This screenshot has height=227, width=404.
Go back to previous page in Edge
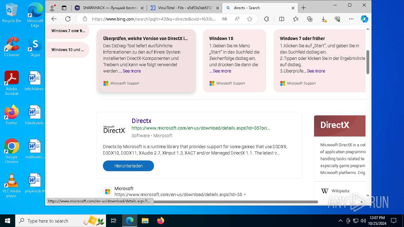click(x=54, y=19)
